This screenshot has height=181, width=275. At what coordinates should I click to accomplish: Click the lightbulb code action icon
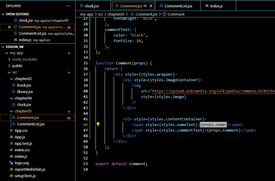tap(98, 124)
